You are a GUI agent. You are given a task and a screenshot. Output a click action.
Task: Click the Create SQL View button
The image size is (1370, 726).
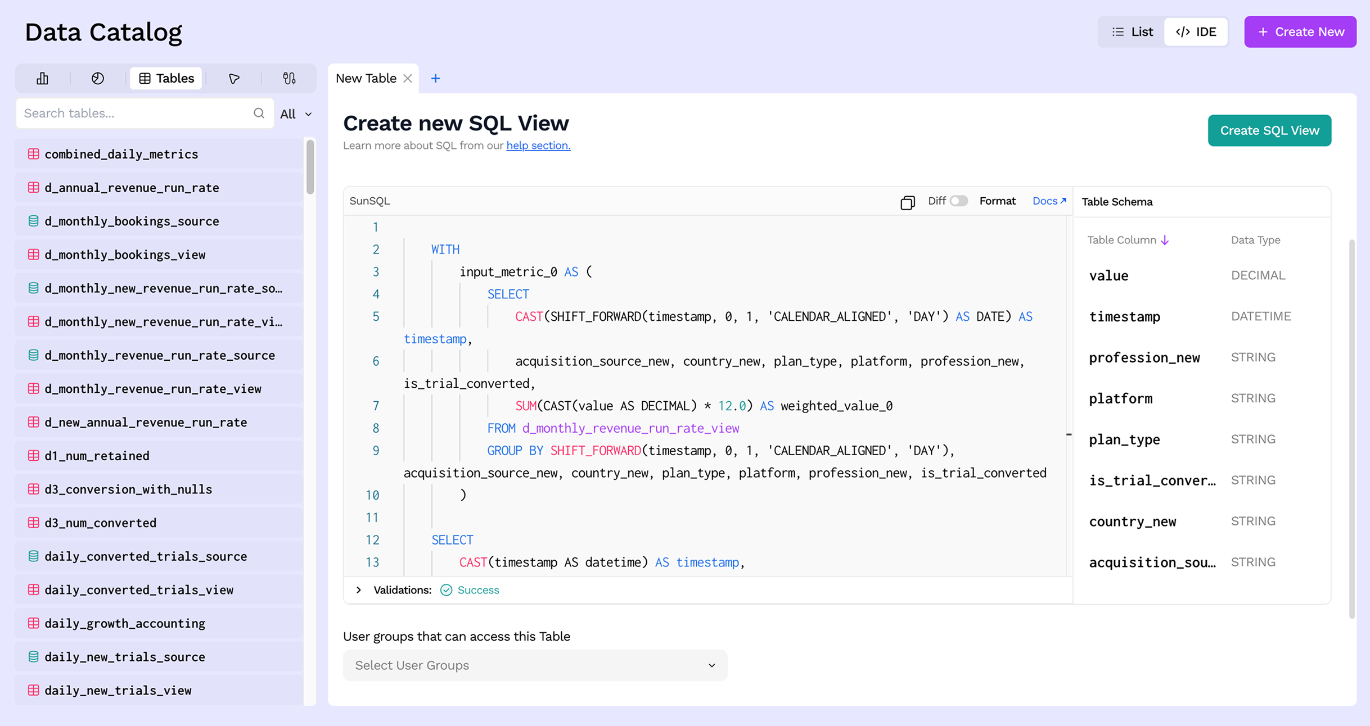(x=1269, y=130)
